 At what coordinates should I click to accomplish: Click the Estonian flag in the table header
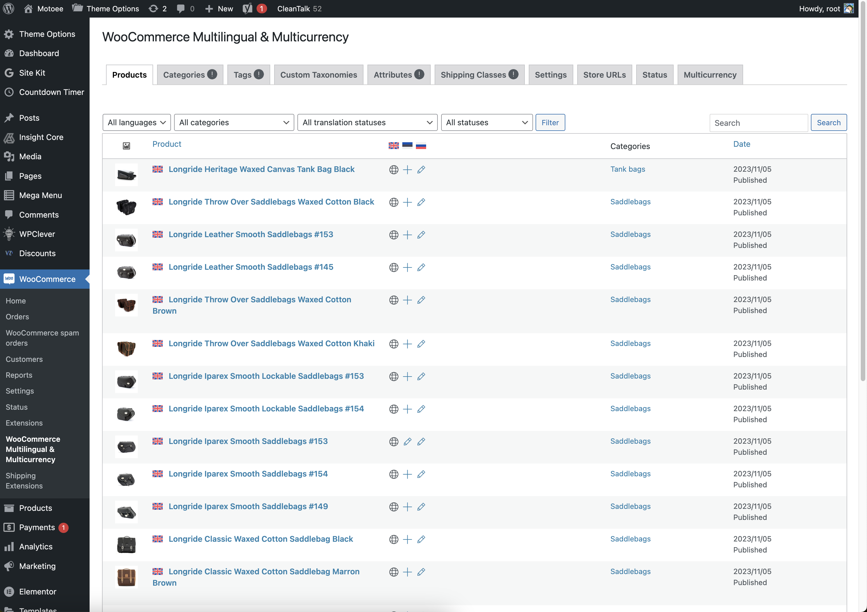point(407,146)
